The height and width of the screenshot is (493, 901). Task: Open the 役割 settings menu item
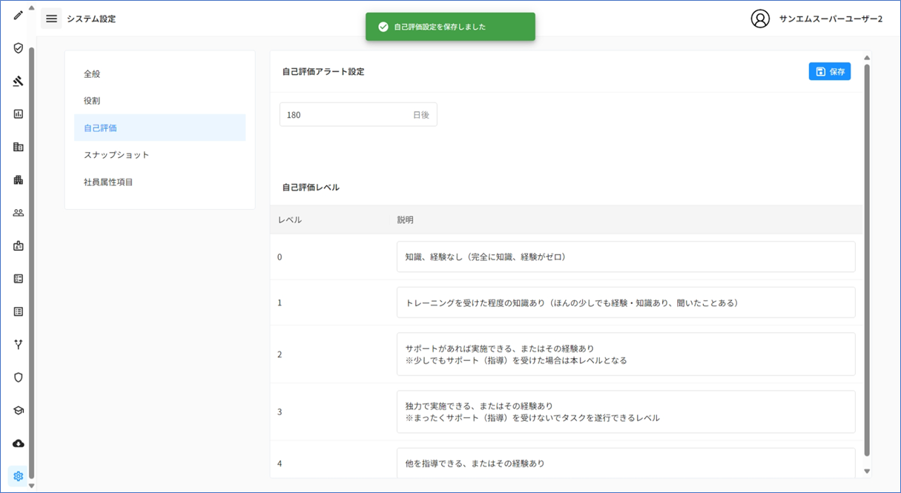[160, 101]
